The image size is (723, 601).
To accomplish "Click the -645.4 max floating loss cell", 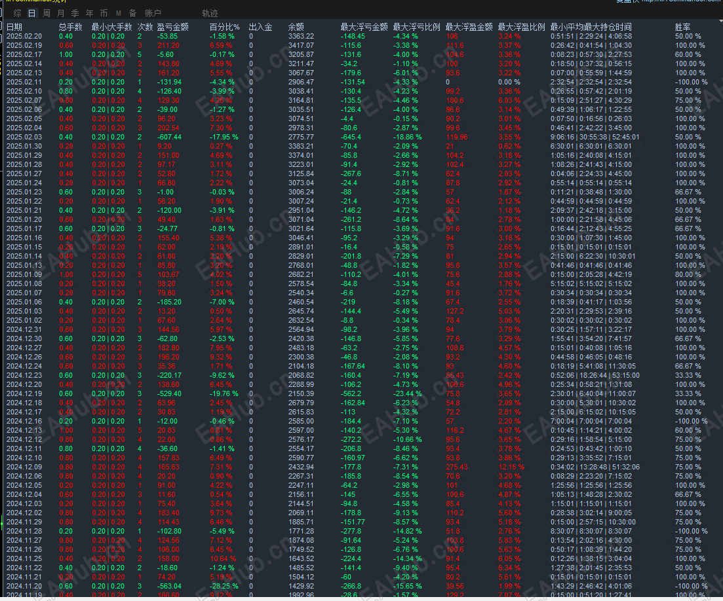I will coord(351,137).
